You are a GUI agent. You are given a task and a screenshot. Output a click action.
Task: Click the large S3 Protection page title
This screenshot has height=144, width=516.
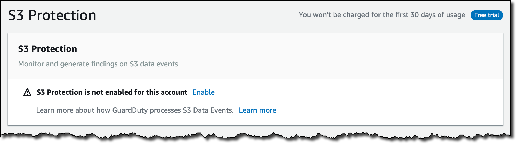(52, 15)
